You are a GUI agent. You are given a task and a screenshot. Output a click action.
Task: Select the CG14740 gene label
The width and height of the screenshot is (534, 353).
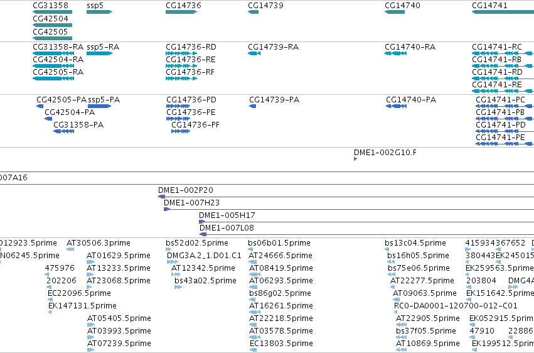click(x=402, y=6)
